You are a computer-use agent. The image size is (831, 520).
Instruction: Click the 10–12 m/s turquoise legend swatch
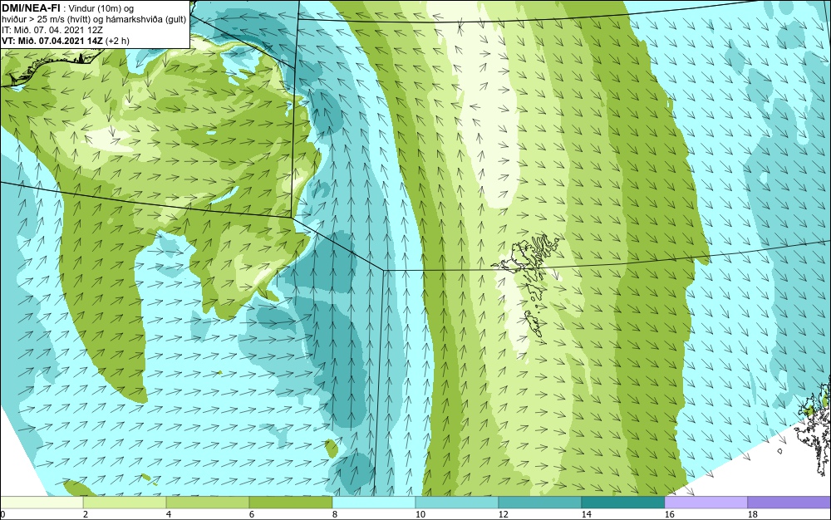pos(457,503)
